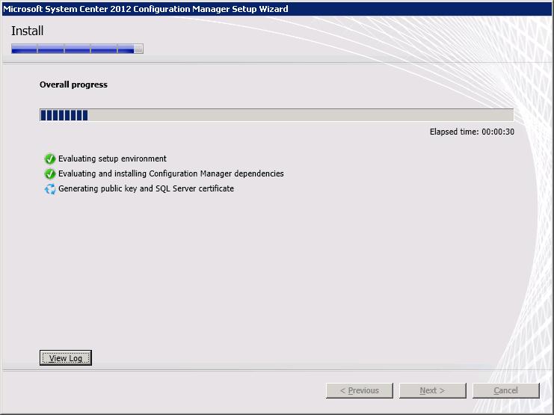This screenshot has width=554, height=415.
Task: Click the empty part of overall progress bar
Action: pyautogui.click(x=299, y=115)
